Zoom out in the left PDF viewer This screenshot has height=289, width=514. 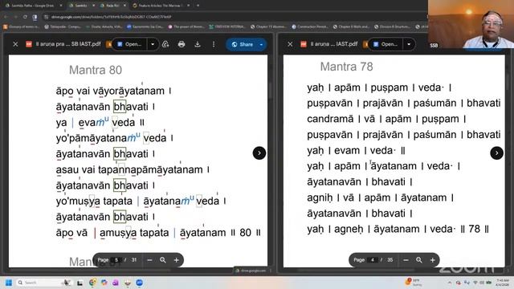[150, 260]
